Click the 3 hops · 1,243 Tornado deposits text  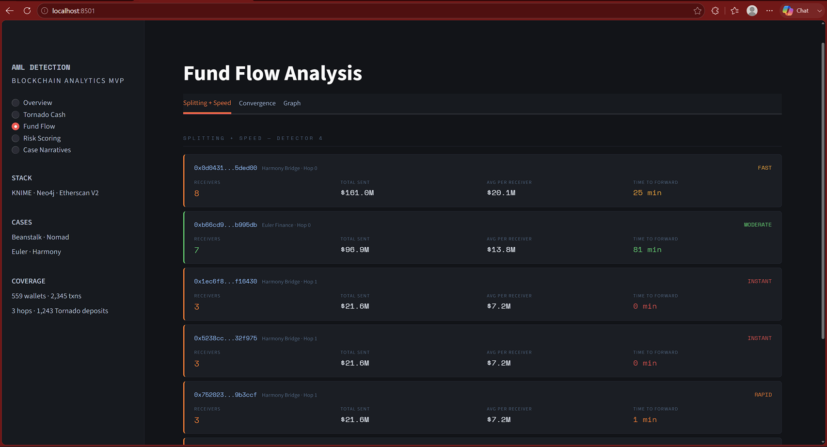[x=60, y=311]
